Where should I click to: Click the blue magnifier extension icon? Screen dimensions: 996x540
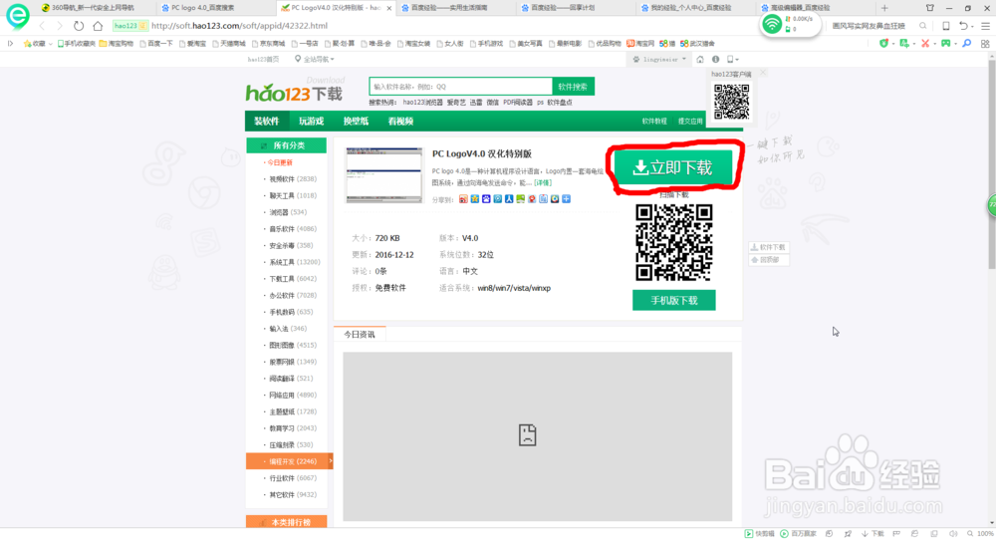click(x=967, y=43)
